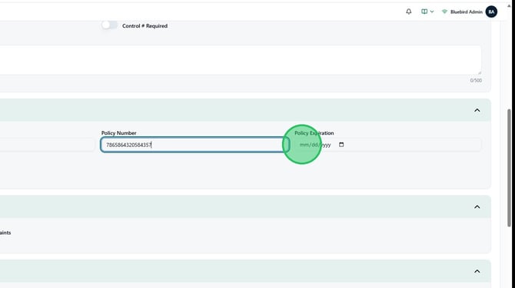Open the Policy Expiration calendar picker
The image size is (515, 288).
(x=341, y=145)
